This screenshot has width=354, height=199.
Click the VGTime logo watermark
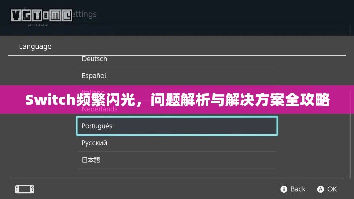click(41, 15)
